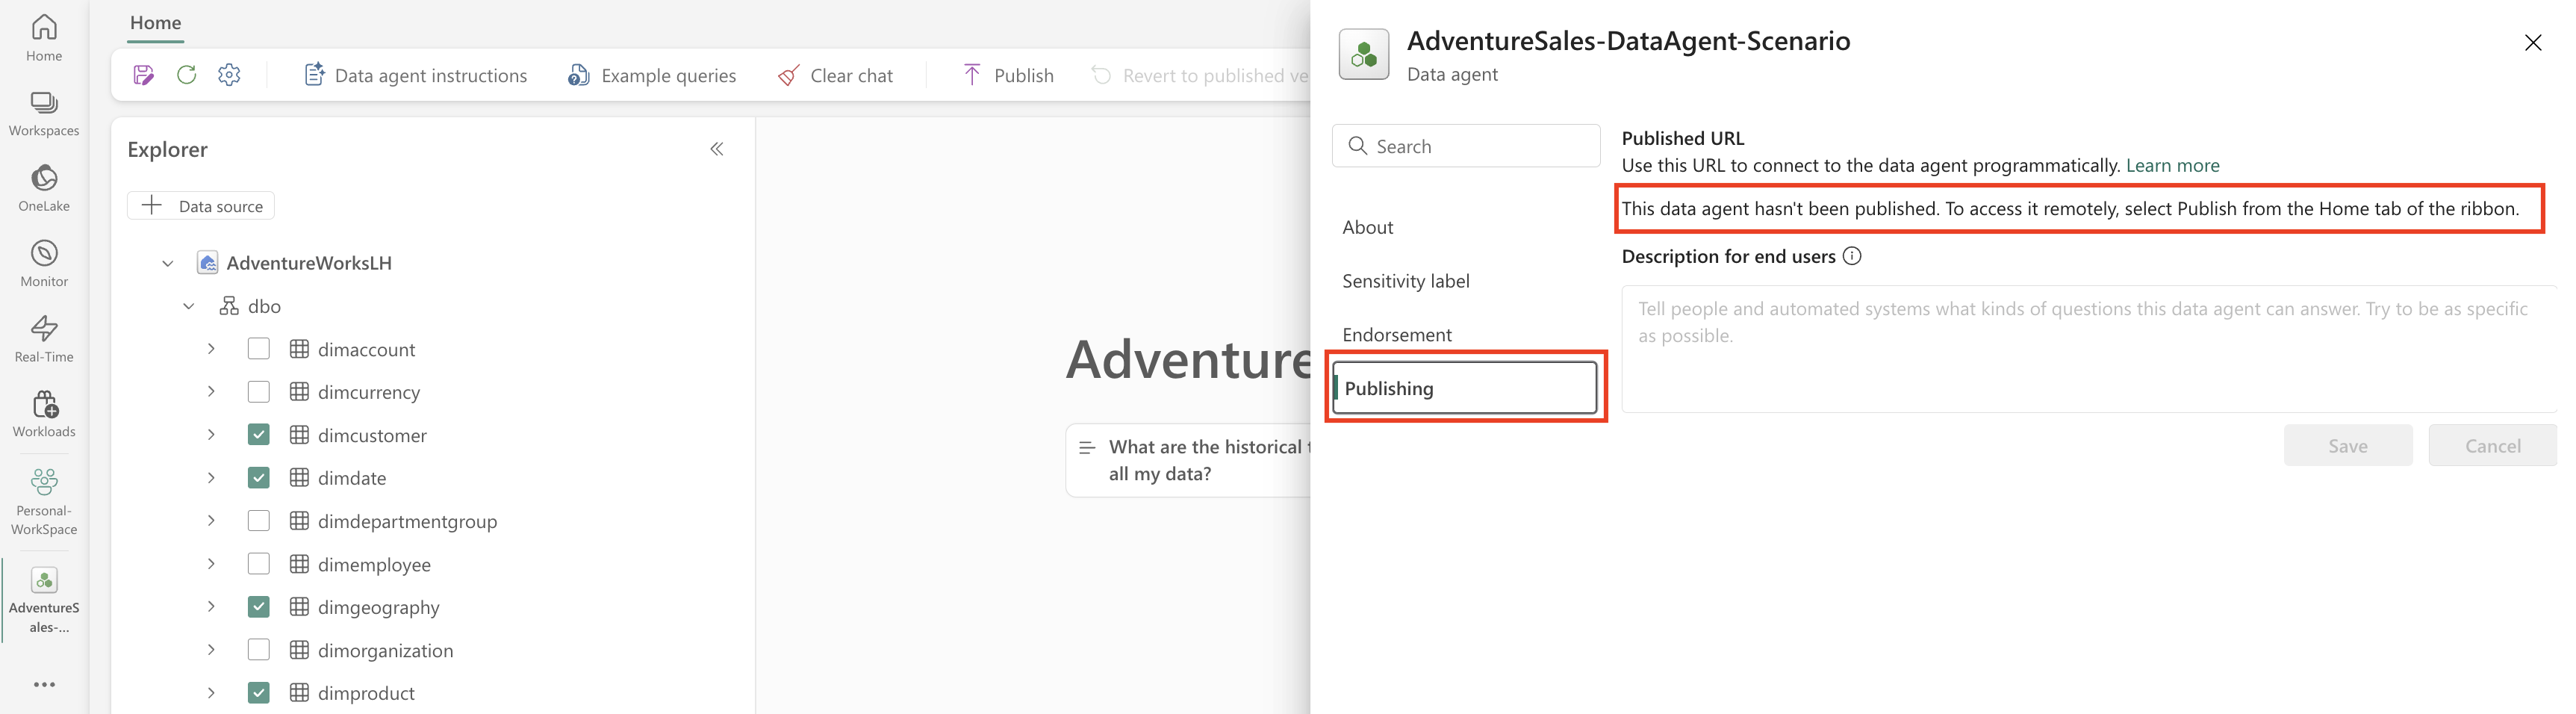Click the Publish button in the ribbon

[1008, 75]
